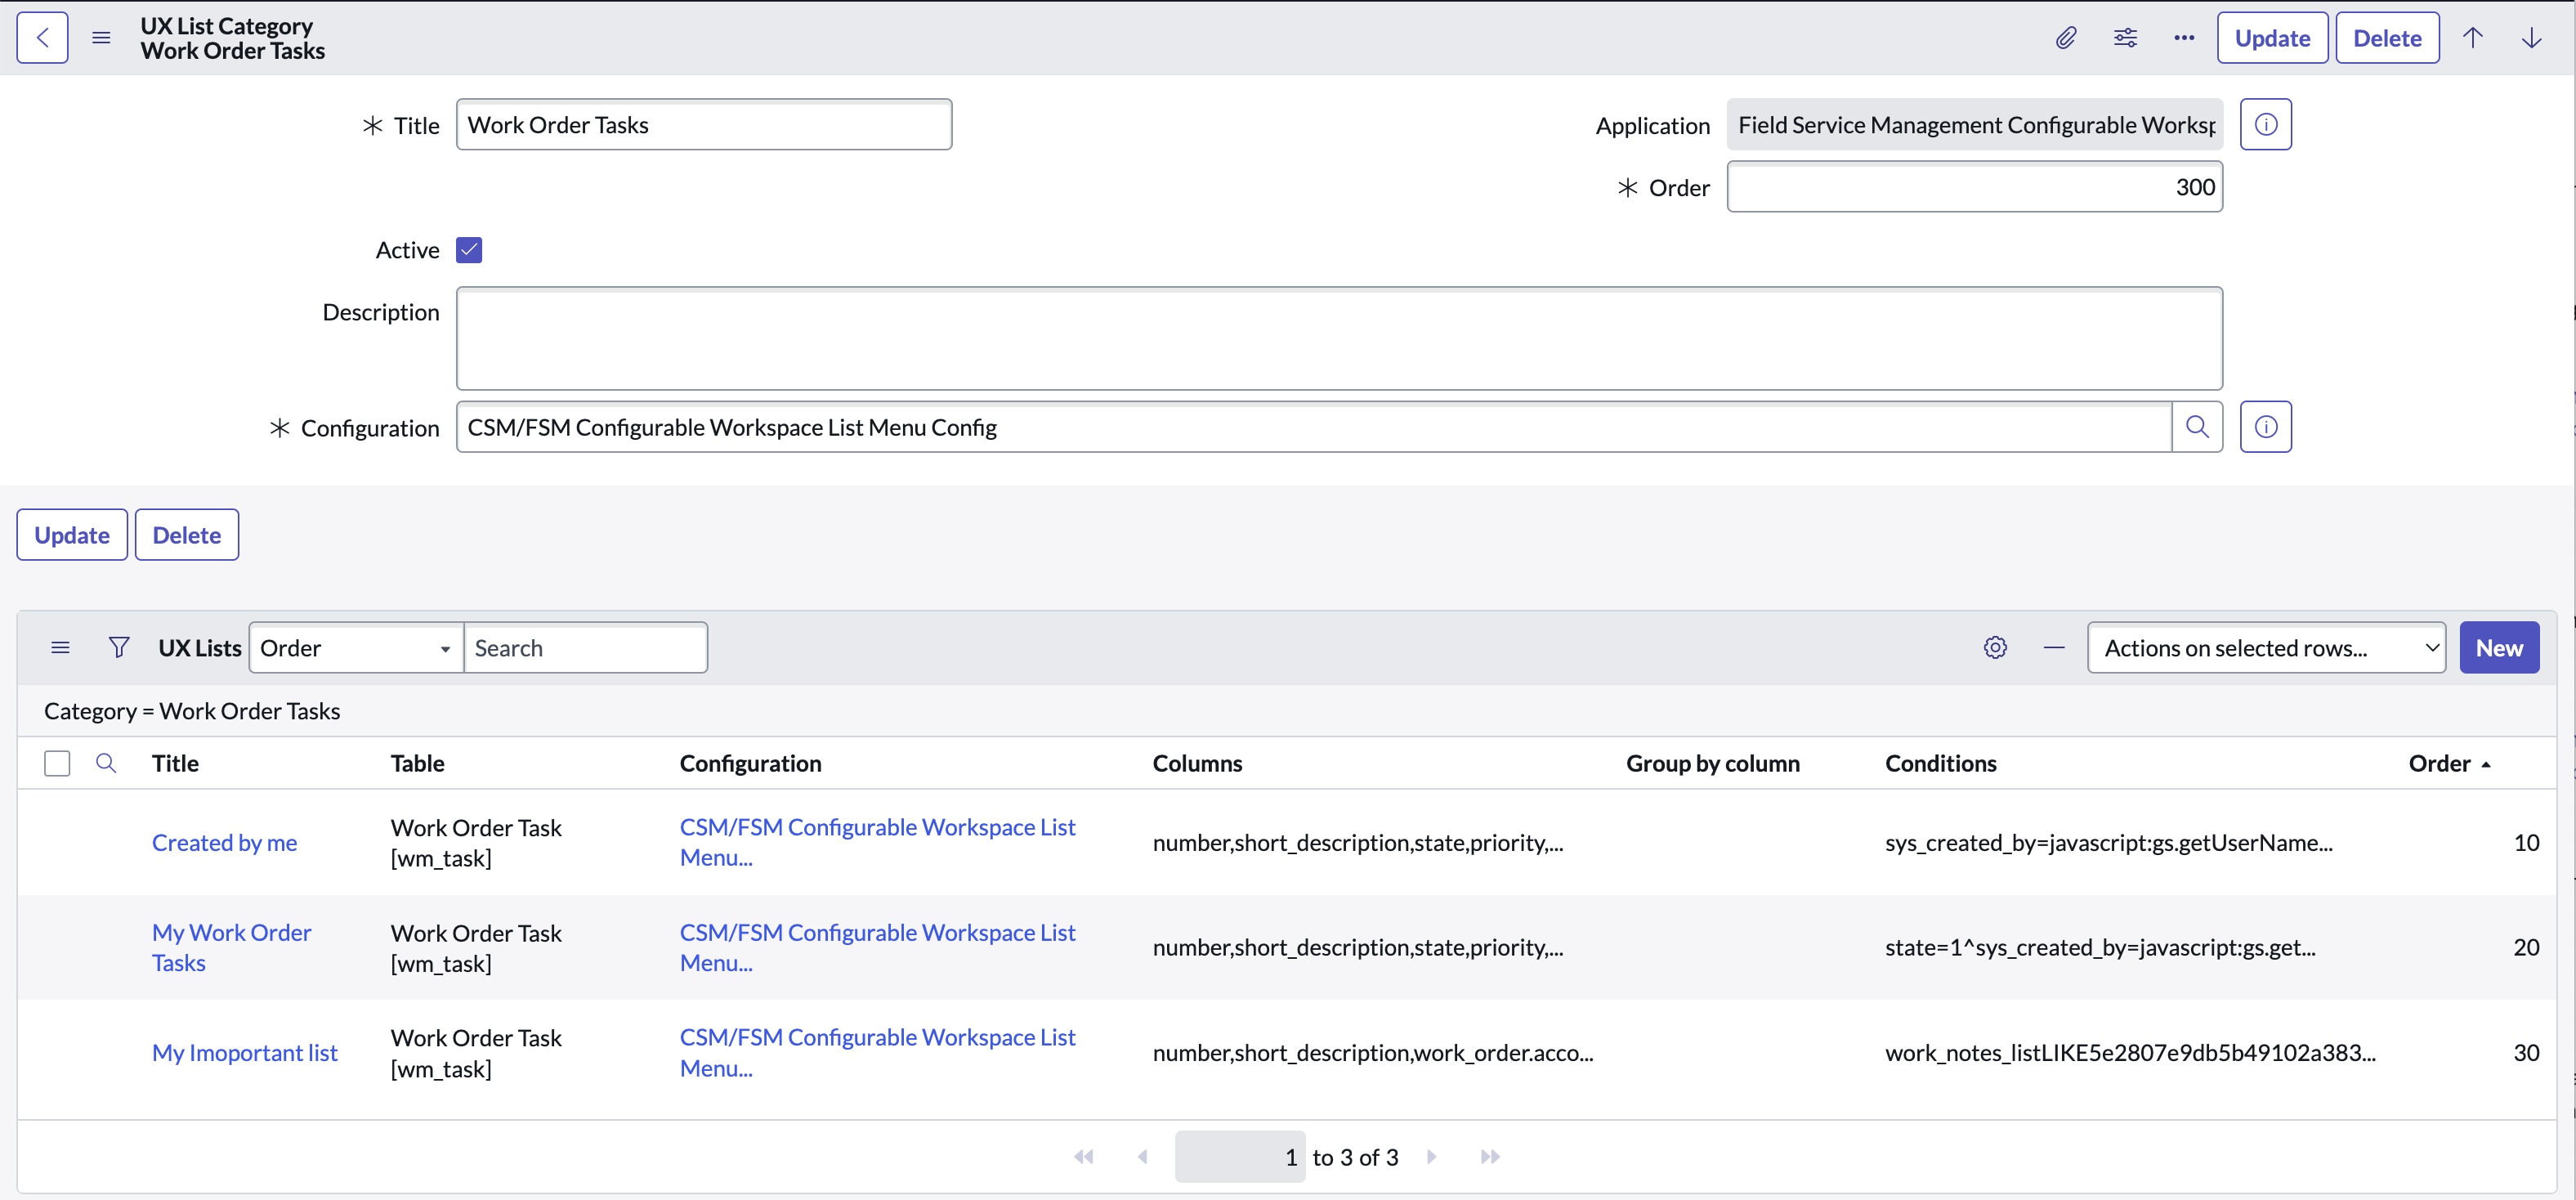Open the personalize form icon
This screenshot has width=2576, height=1200.
tap(2126, 37)
